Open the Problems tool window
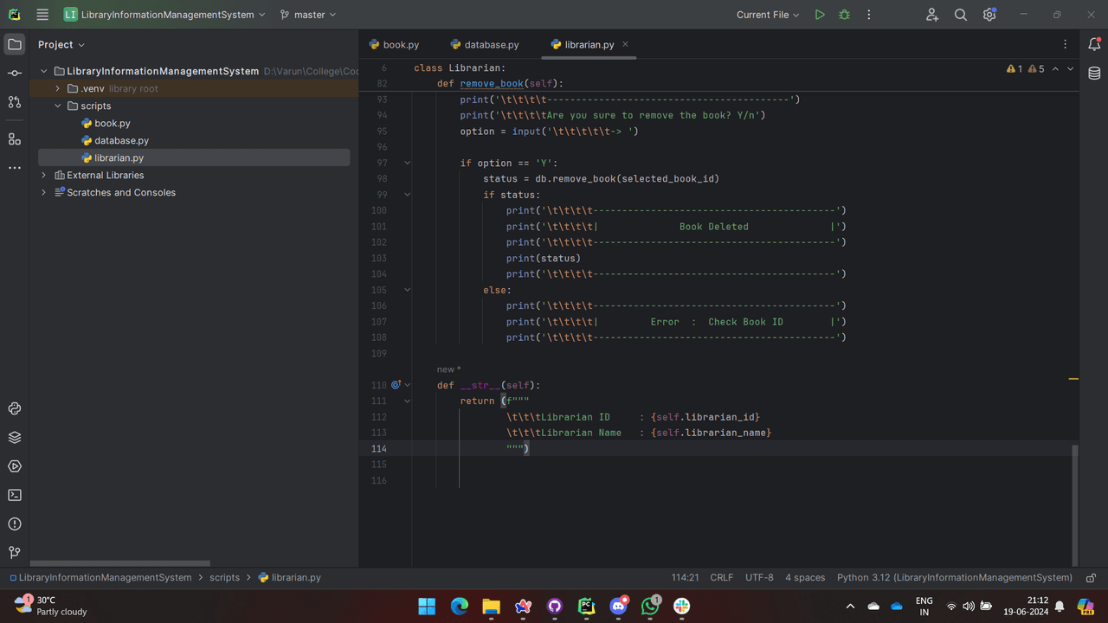Screen dimensions: 1108x623 point(15,523)
